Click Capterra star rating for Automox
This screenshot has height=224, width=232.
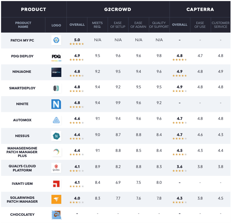[180, 123]
